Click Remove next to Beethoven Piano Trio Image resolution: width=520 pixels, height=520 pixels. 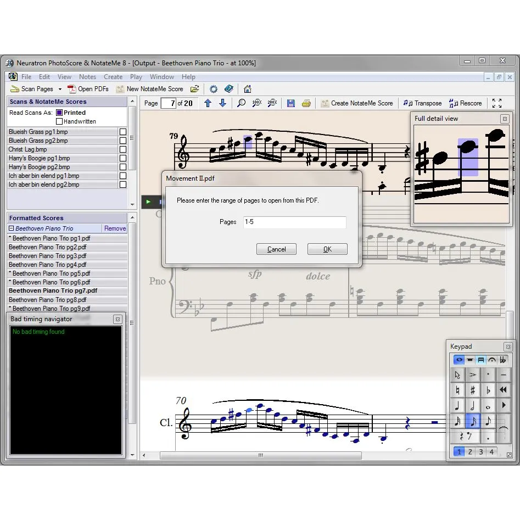(x=115, y=228)
